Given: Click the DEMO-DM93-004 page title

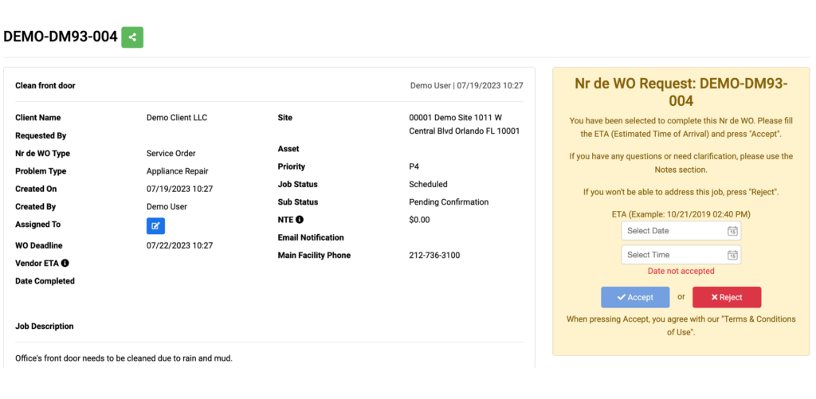Looking at the screenshot, I should coord(61,37).
